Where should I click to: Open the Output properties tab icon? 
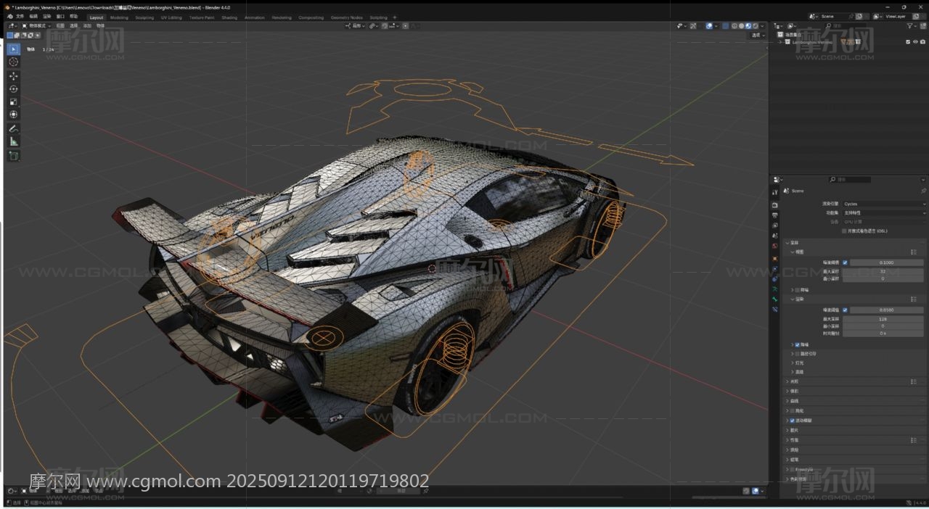(775, 215)
